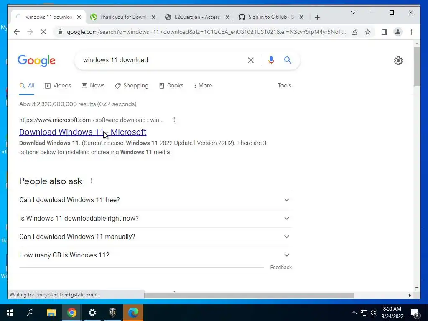Click the vertical scrollbar thumb
The height and width of the screenshot is (321, 428).
click(x=417, y=66)
